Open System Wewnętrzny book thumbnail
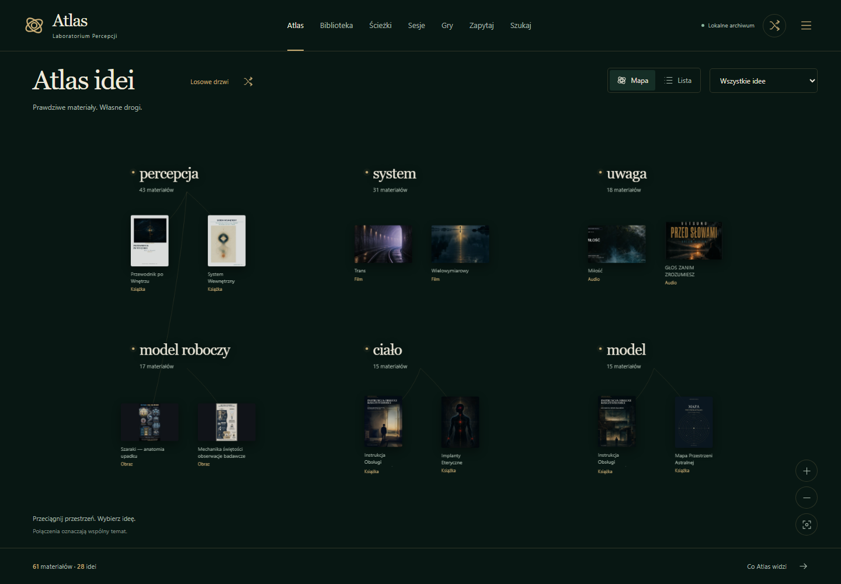Image resolution: width=841 pixels, height=584 pixels. [227, 241]
